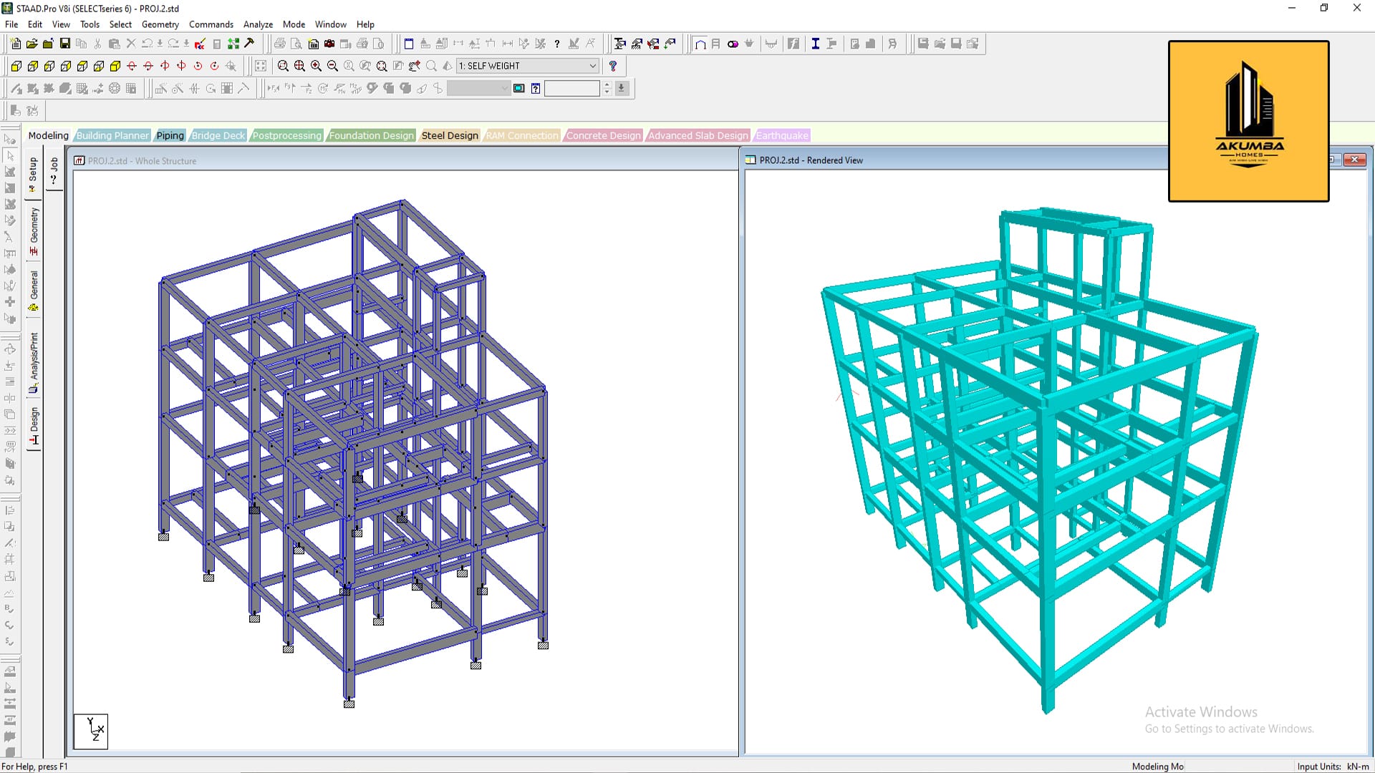The image size is (1375, 773).
Task: Click the Print printer icon
Action: click(280, 44)
